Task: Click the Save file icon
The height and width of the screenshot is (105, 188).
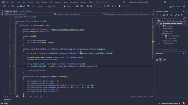Action: point(21,6)
